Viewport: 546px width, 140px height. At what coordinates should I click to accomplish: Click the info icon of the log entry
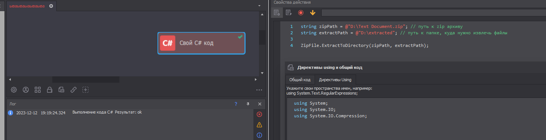[11, 112]
